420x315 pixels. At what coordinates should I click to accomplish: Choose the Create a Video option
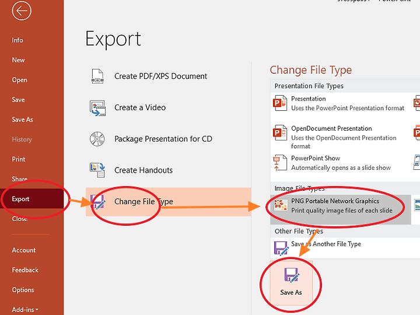pyautogui.click(x=140, y=108)
